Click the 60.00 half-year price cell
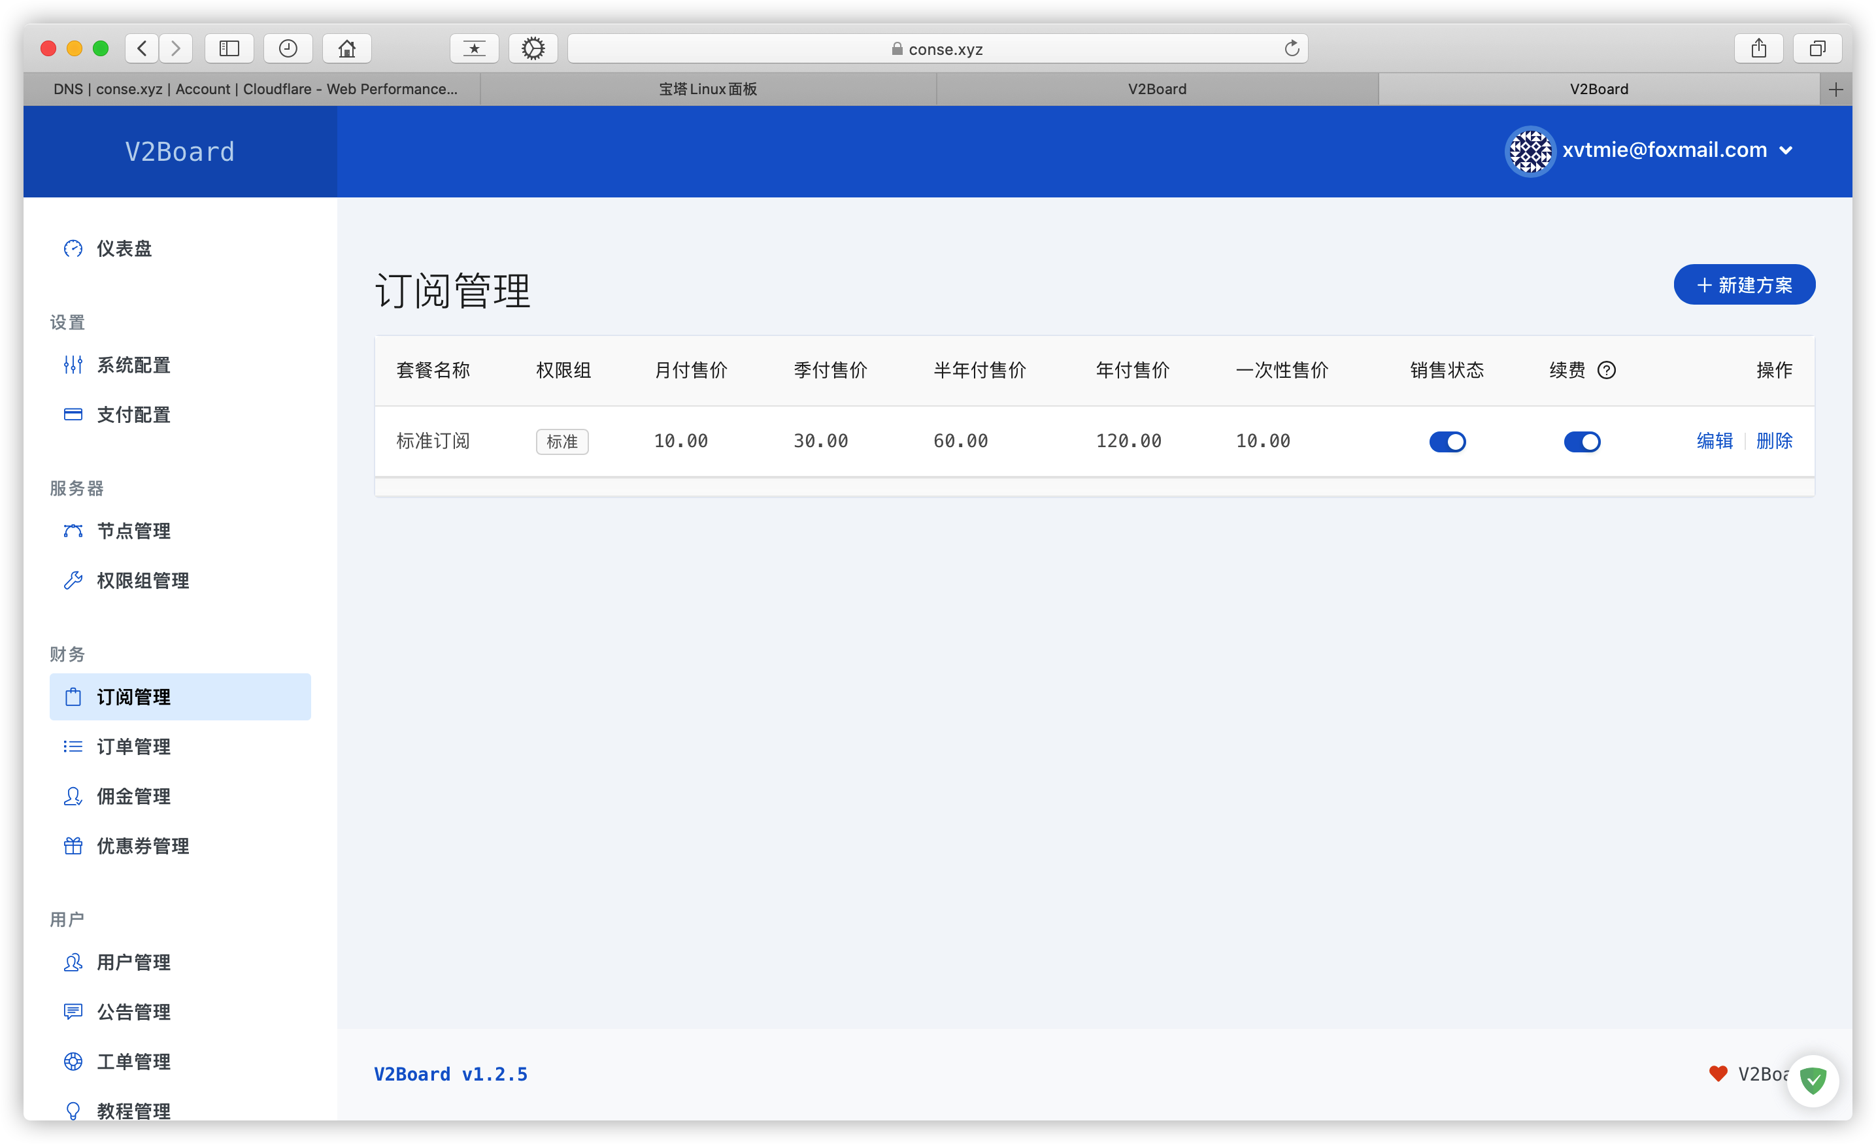The image size is (1876, 1144). (961, 441)
